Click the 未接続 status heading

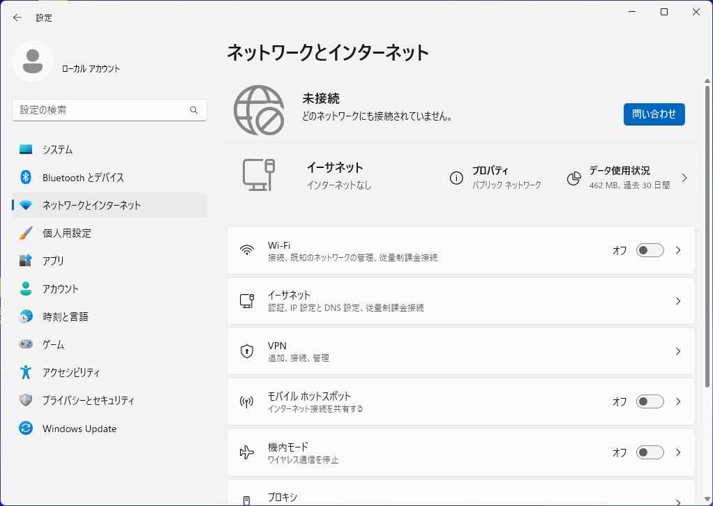coord(321,98)
